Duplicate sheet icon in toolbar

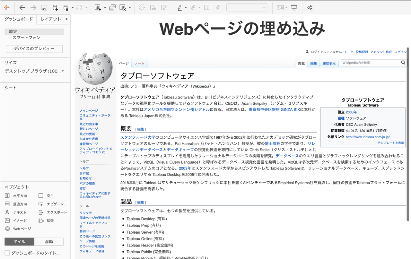pos(112,8)
